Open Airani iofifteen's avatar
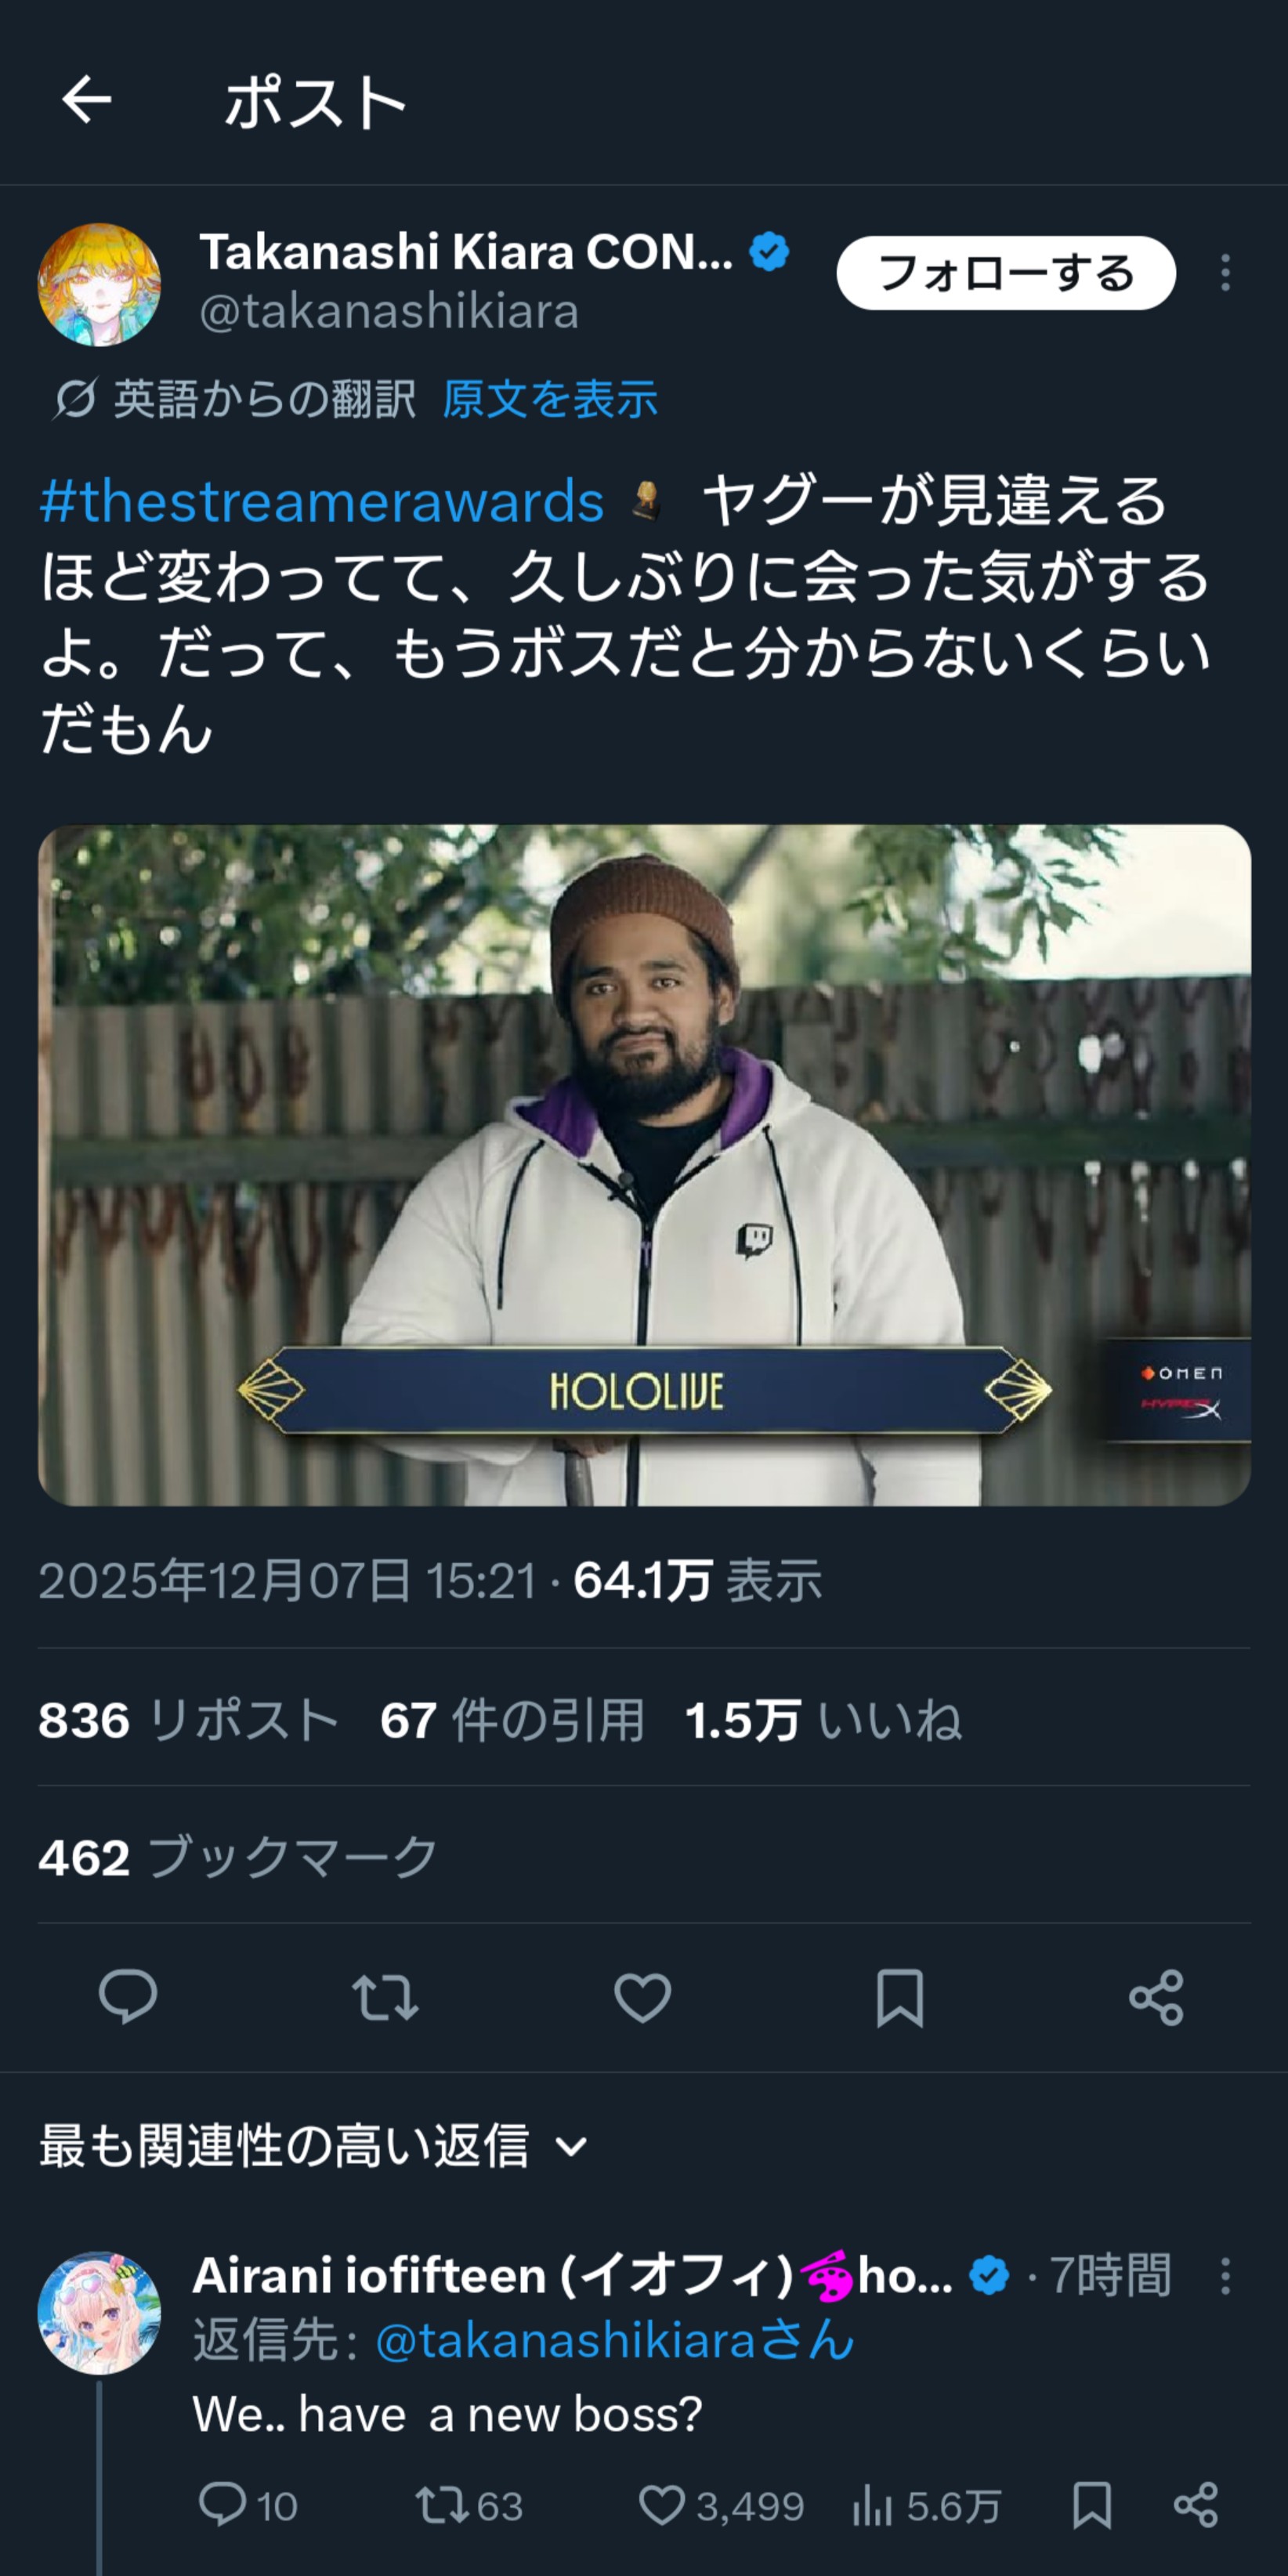 point(99,2312)
